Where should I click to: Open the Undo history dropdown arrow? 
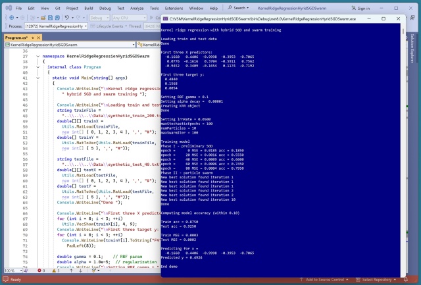(x=72, y=18)
